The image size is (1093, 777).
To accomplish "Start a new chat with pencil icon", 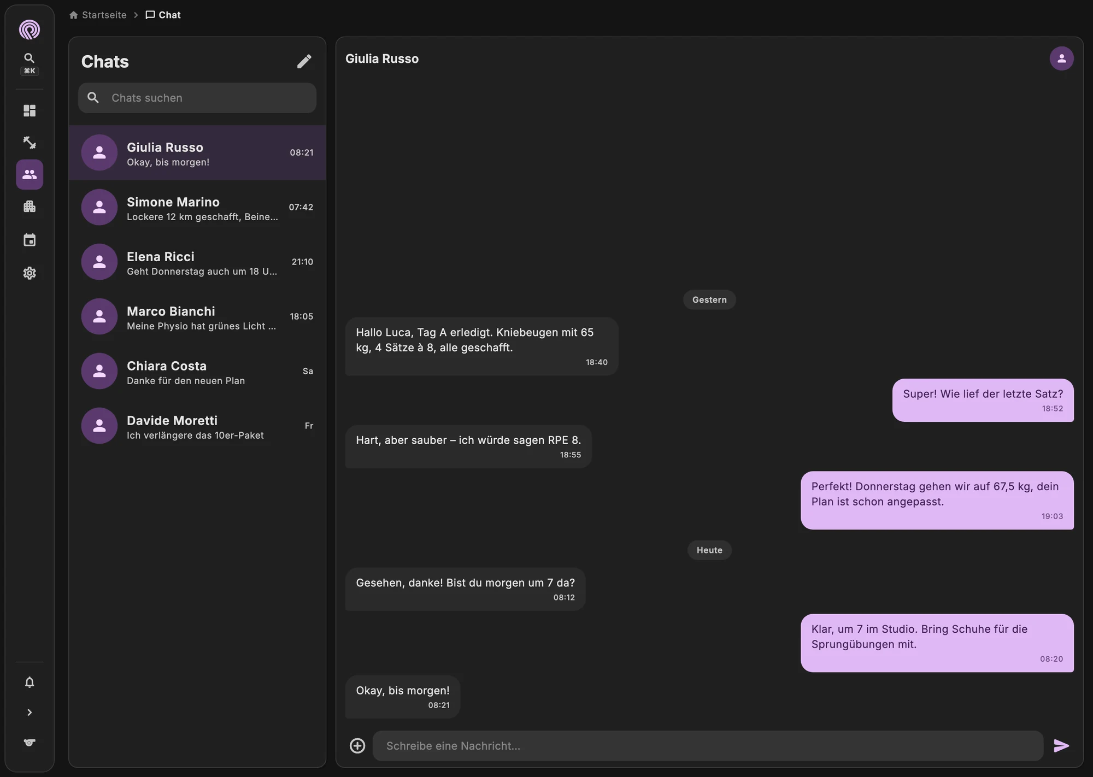I will tap(304, 61).
